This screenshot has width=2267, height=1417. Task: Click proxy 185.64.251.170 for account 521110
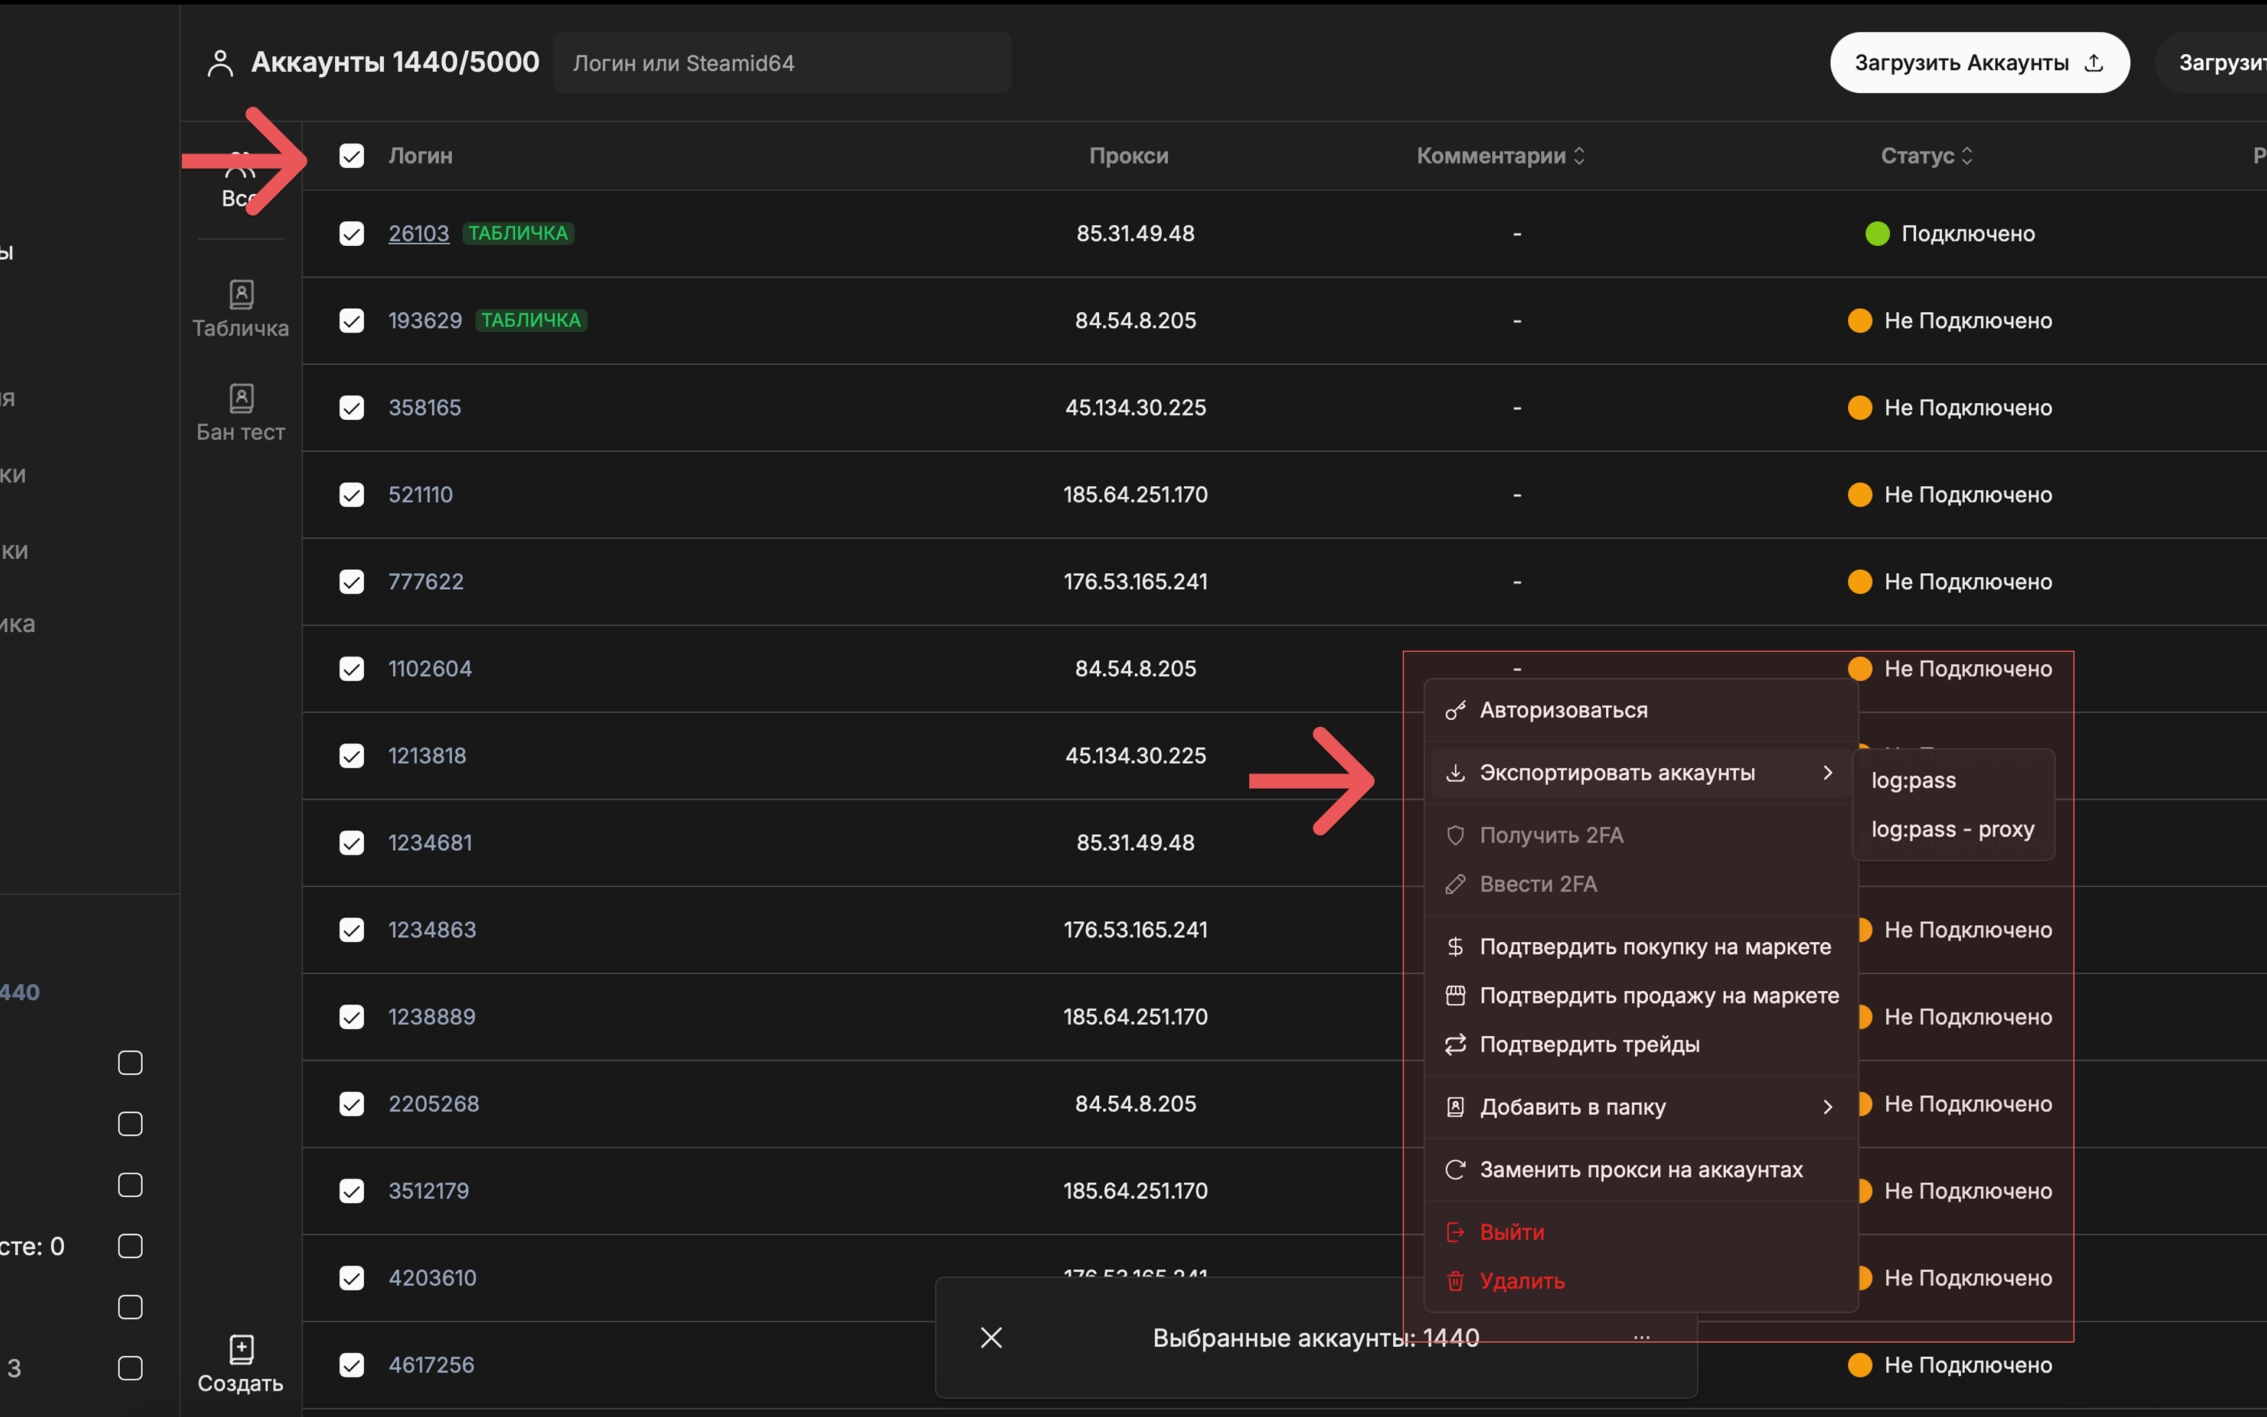1135,494
